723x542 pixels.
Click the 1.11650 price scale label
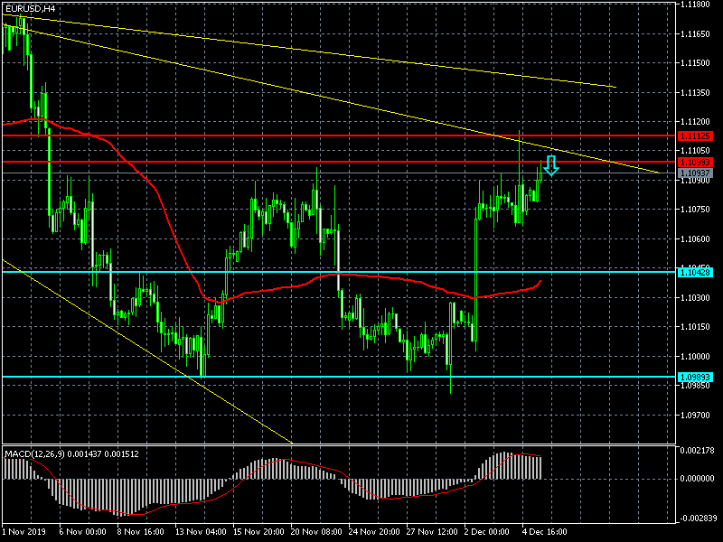click(x=695, y=34)
